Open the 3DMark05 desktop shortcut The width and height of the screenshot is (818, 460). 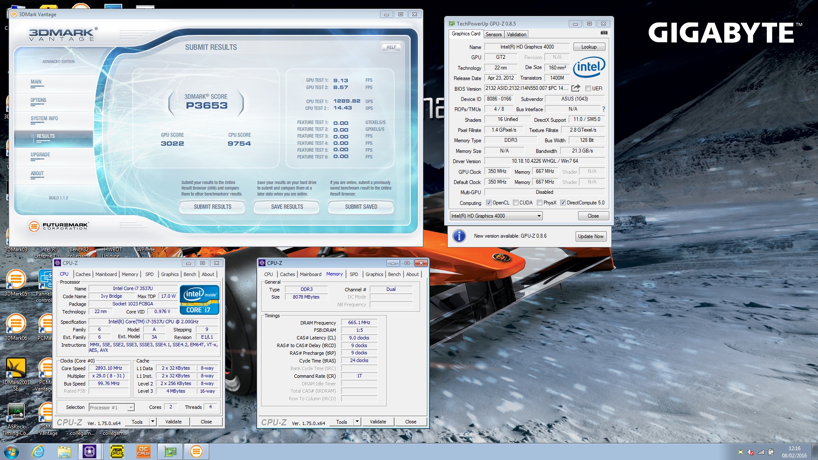16,282
